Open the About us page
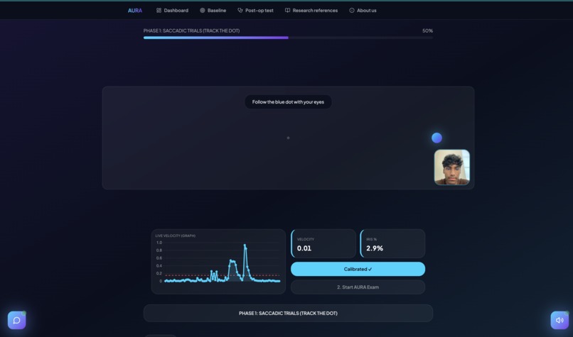 363,11
